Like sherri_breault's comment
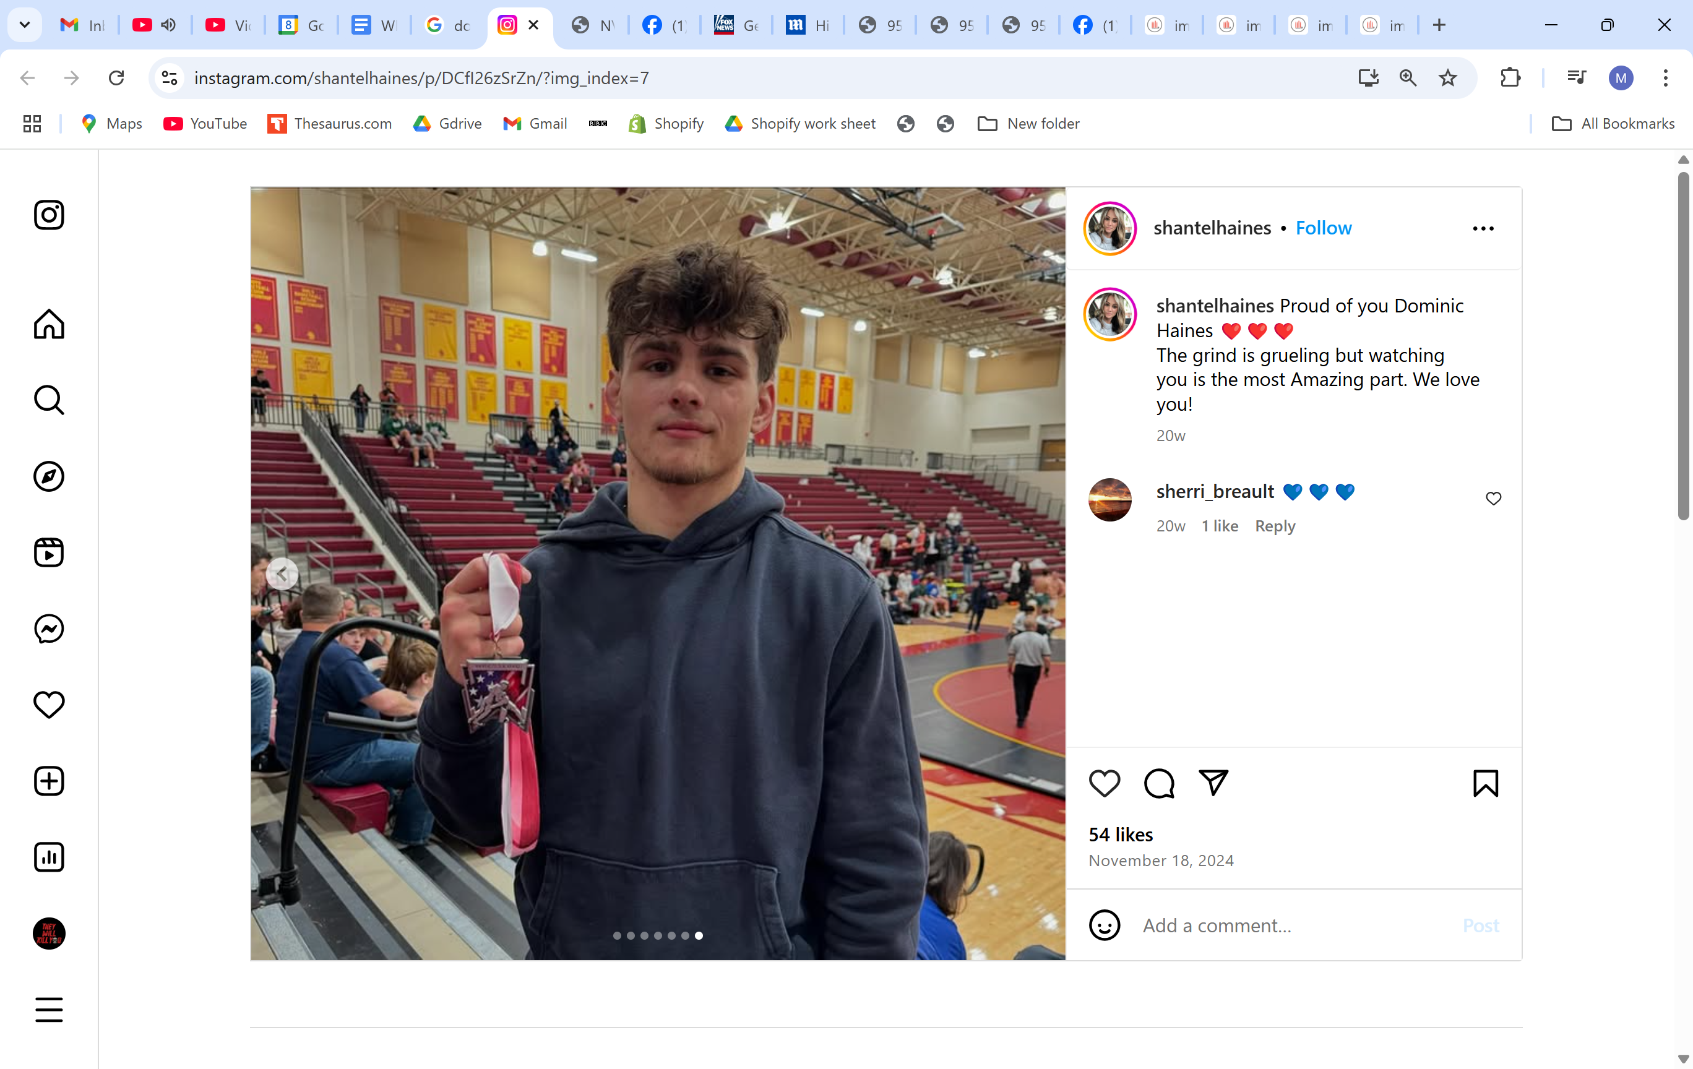This screenshot has height=1069, width=1693. pos(1493,498)
